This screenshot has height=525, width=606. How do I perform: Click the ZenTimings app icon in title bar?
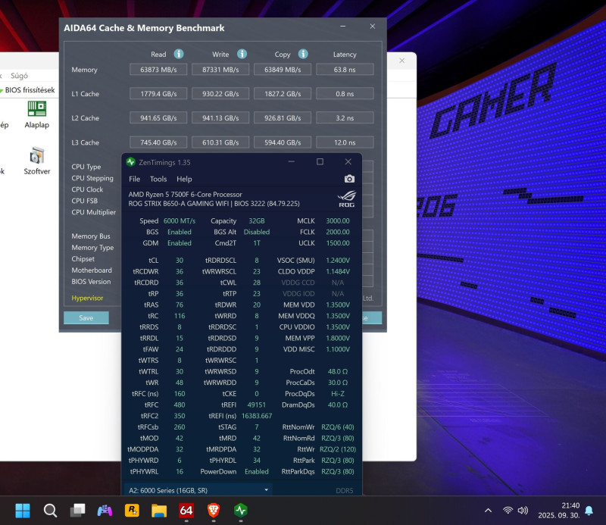point(130,162)
